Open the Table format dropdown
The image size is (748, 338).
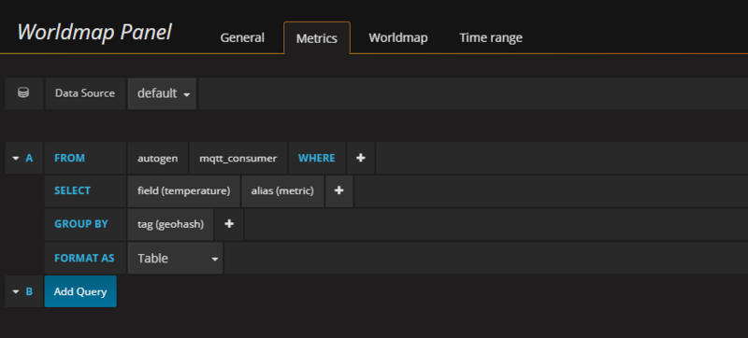click(x=175, y=258)
